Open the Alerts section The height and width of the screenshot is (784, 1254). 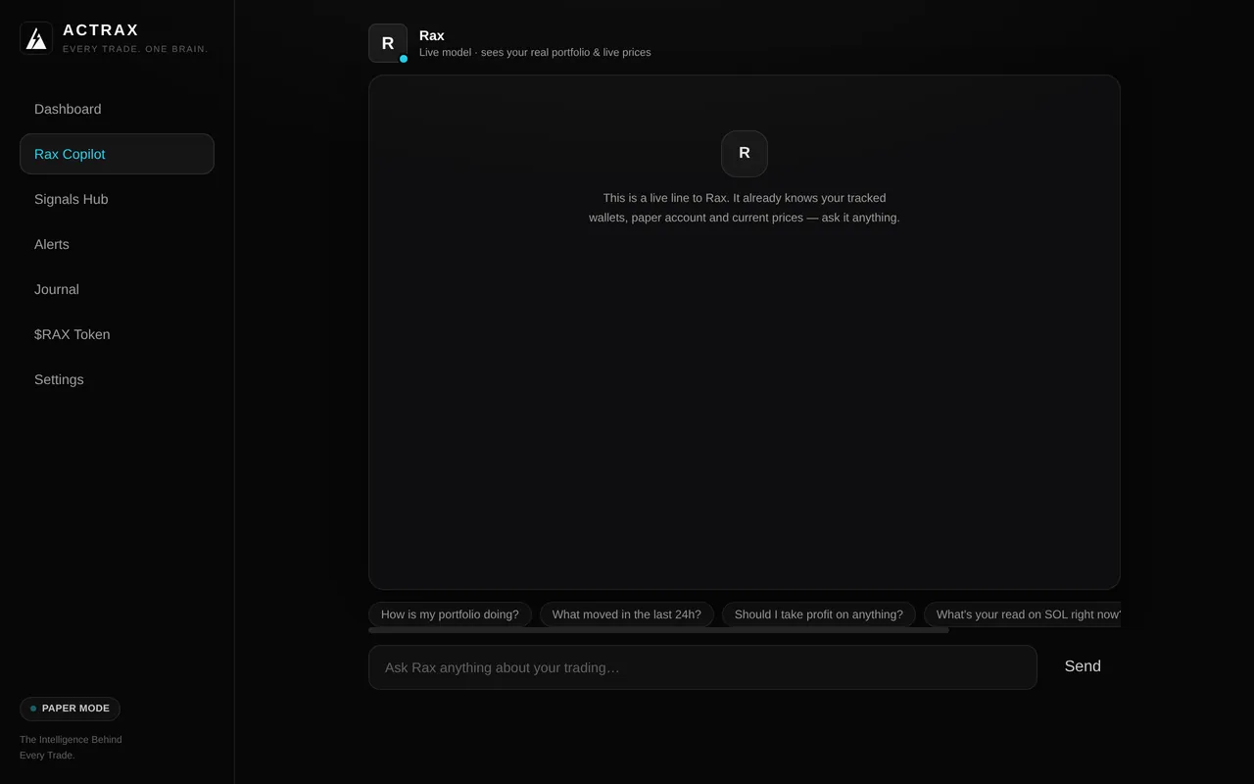(x=117, y=244)
